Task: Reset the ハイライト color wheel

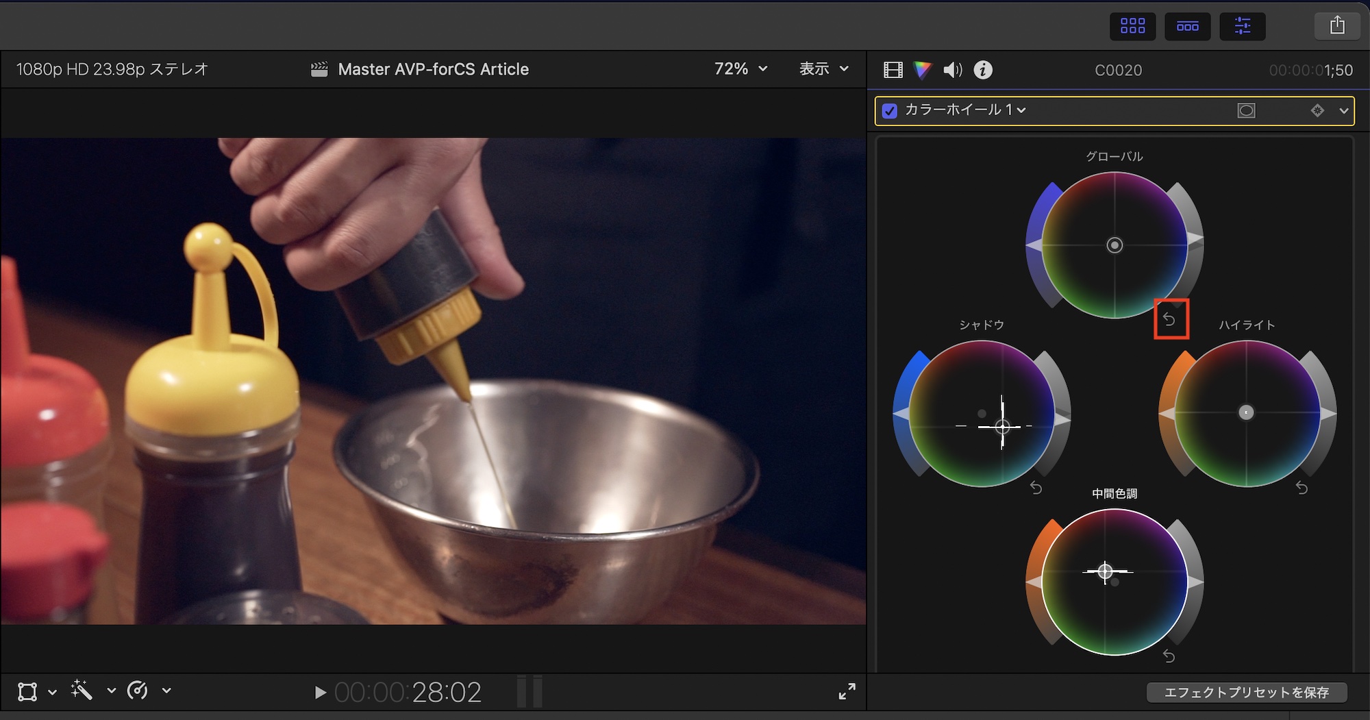Action: pyautogui.click(x=1302, y=488)
